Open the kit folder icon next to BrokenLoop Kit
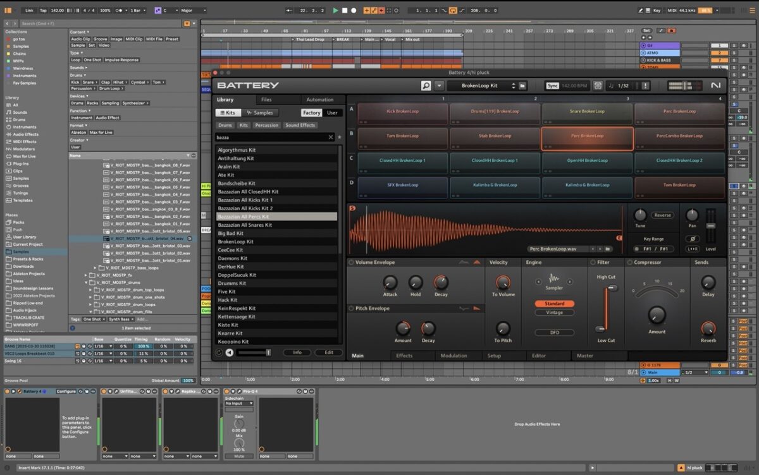The image size is (759, 475). coord(522,85)
